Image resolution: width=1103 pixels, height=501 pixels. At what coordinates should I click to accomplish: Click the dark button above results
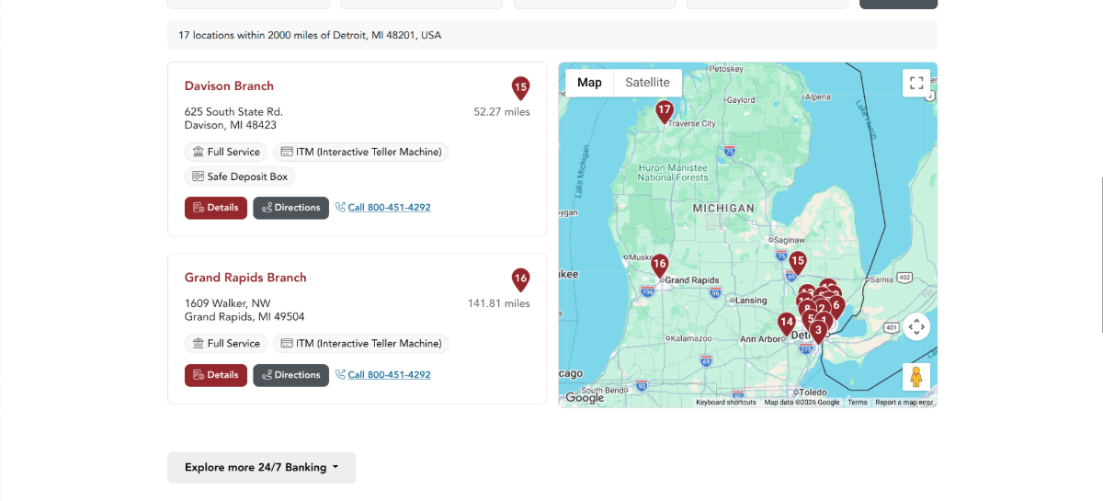(x=898, y=4)
